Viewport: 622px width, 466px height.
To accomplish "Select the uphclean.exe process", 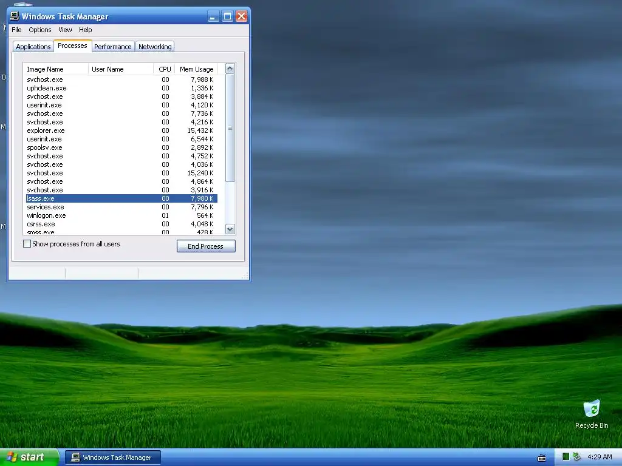I will coord(121,88).
